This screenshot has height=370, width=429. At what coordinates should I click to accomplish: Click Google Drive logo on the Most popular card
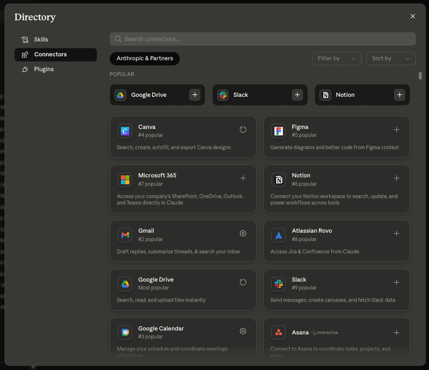click(125, 284)
